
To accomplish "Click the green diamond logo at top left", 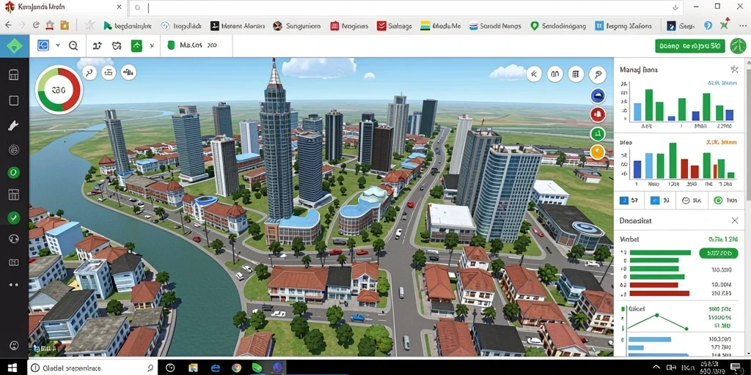I will click(15, 46).
